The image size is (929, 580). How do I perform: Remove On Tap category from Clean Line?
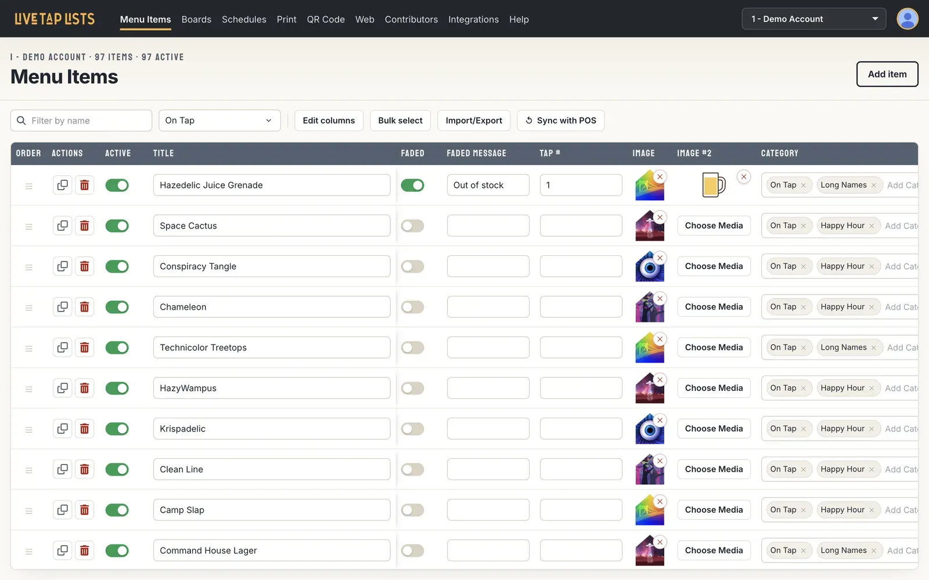[x=804, y=470]
